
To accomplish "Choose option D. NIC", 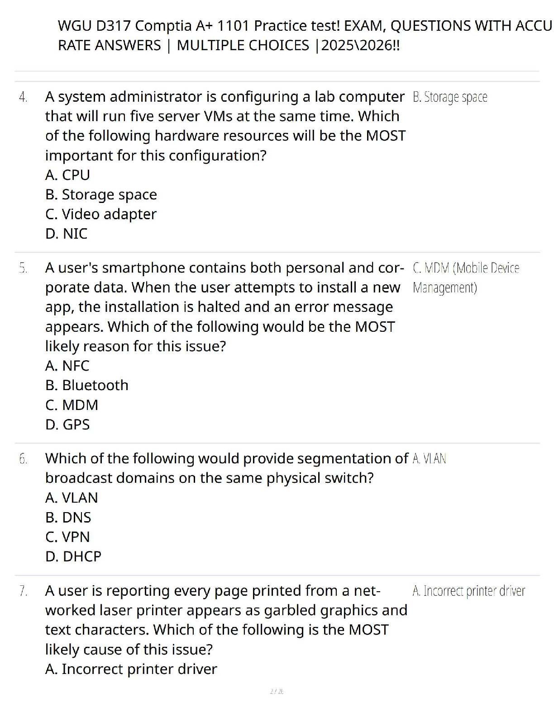I will tap(66, 234).
